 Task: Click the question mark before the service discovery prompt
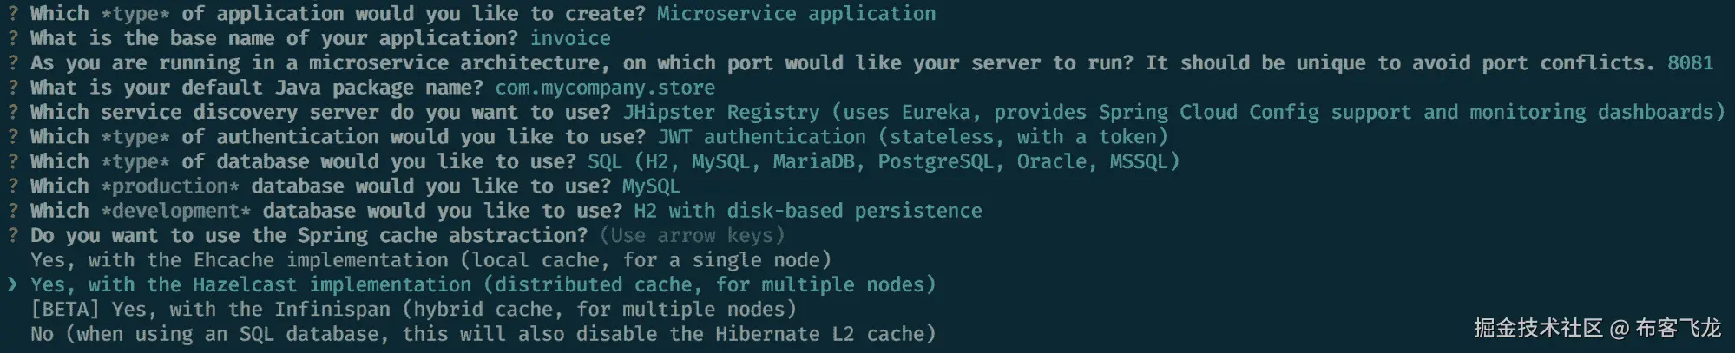coord(13,113)
